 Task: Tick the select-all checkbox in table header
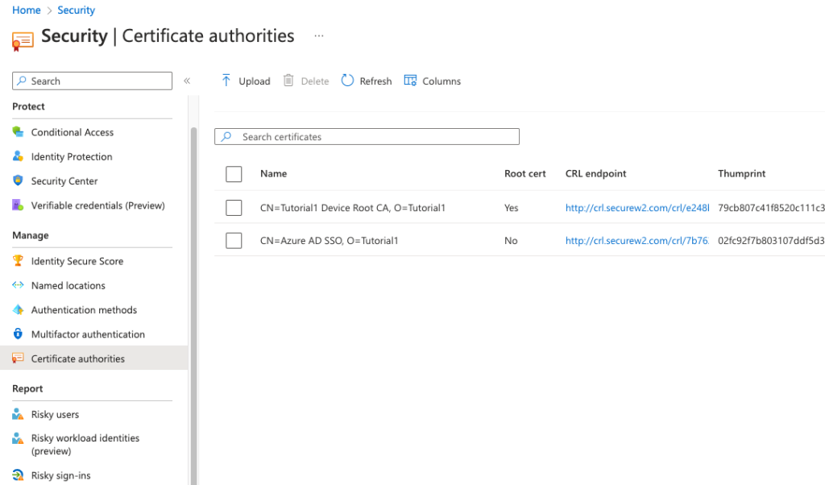click(x=234, y=174)
